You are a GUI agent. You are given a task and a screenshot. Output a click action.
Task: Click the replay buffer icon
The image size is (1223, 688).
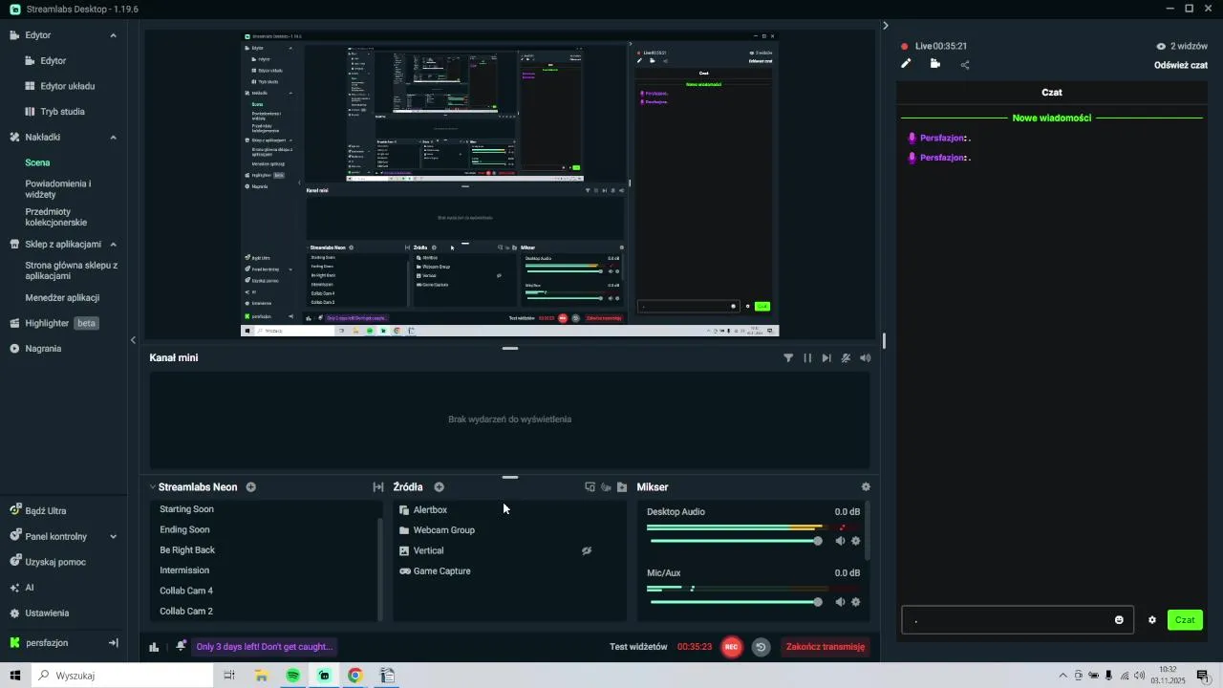click(761, 647)
